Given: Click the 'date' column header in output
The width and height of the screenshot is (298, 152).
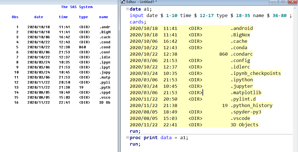Looking at the screenshot, I should (39, 17).
